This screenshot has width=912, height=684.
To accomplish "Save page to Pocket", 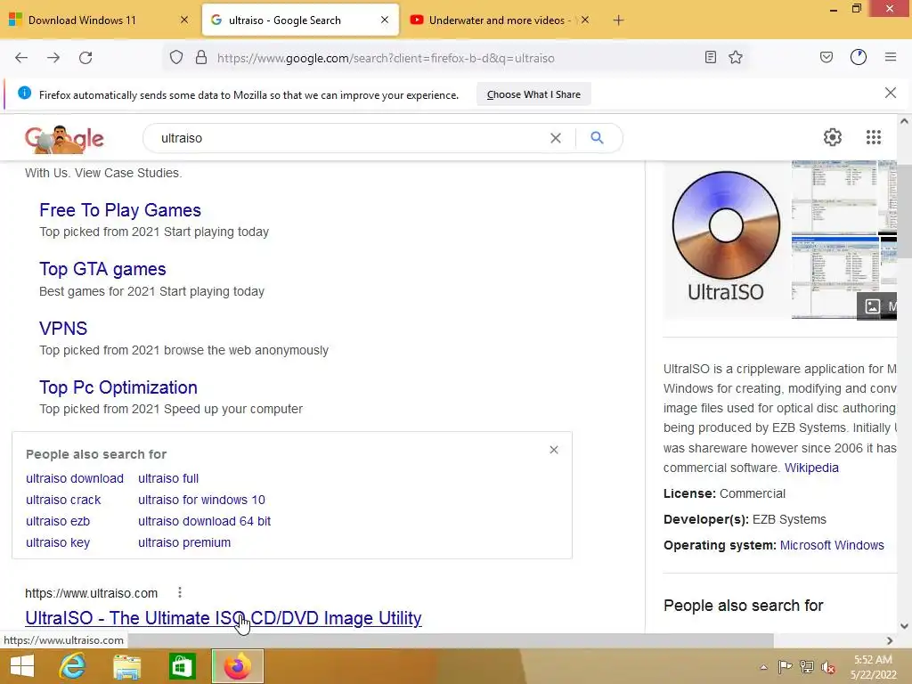I will 826,58.
